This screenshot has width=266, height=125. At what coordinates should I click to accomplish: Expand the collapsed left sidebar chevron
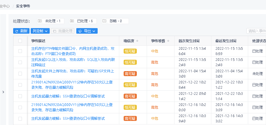coord(3,92)
